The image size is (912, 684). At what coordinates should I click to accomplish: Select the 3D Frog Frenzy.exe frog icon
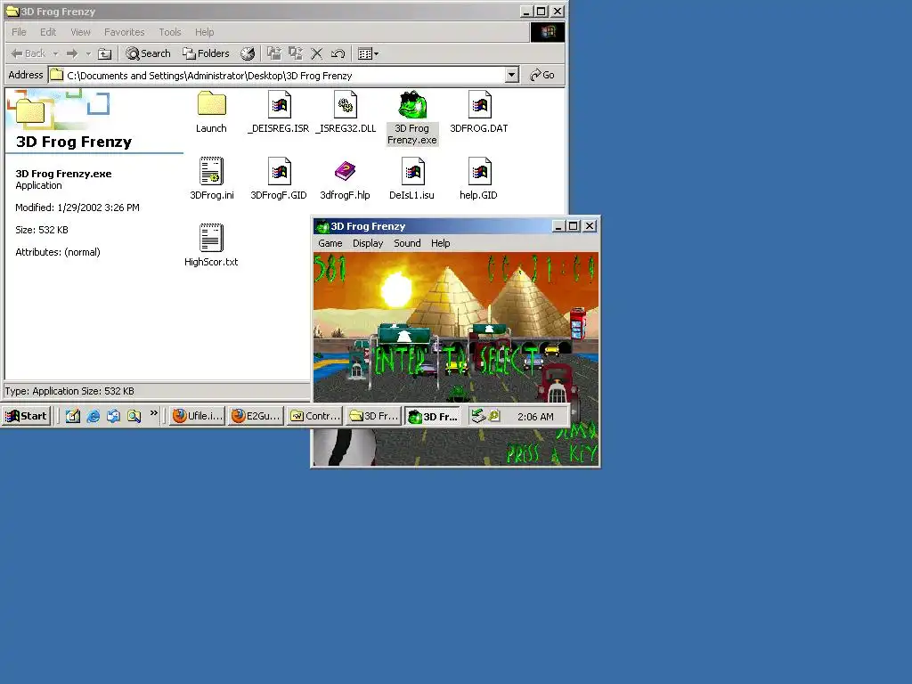(x=412, y=105)
